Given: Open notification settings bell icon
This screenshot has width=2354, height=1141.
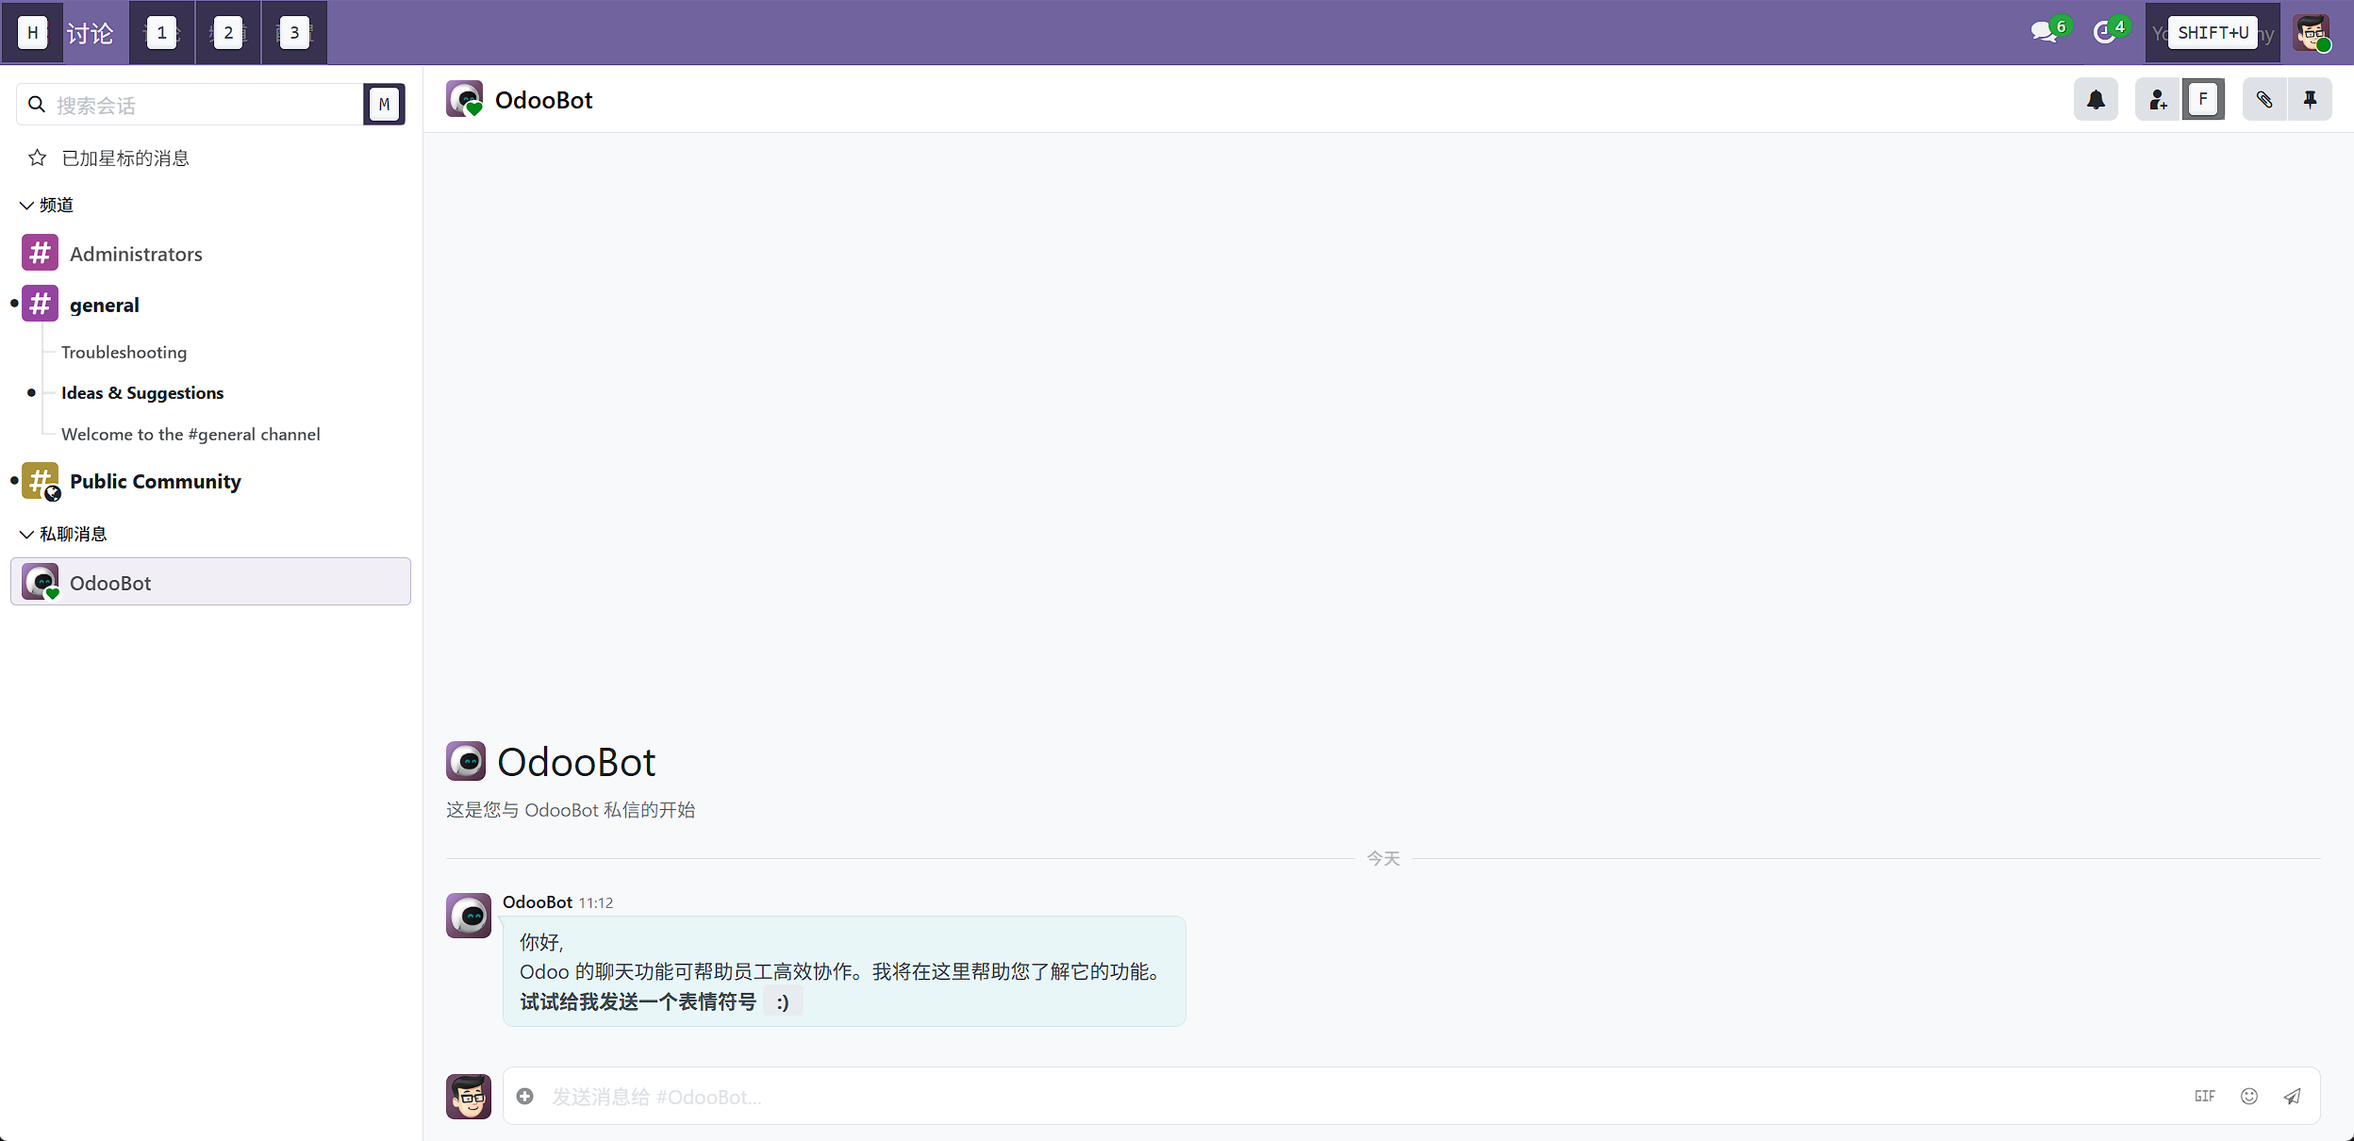Looking at the screenshot, I should pyautogui.click(x=2096, y=99).
